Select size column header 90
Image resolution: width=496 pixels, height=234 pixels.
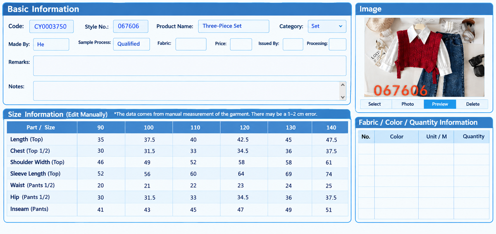tap(101, 128)
